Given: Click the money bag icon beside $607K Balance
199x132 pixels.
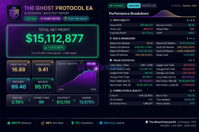Looking at the screenshot, I should pos(9,123).
